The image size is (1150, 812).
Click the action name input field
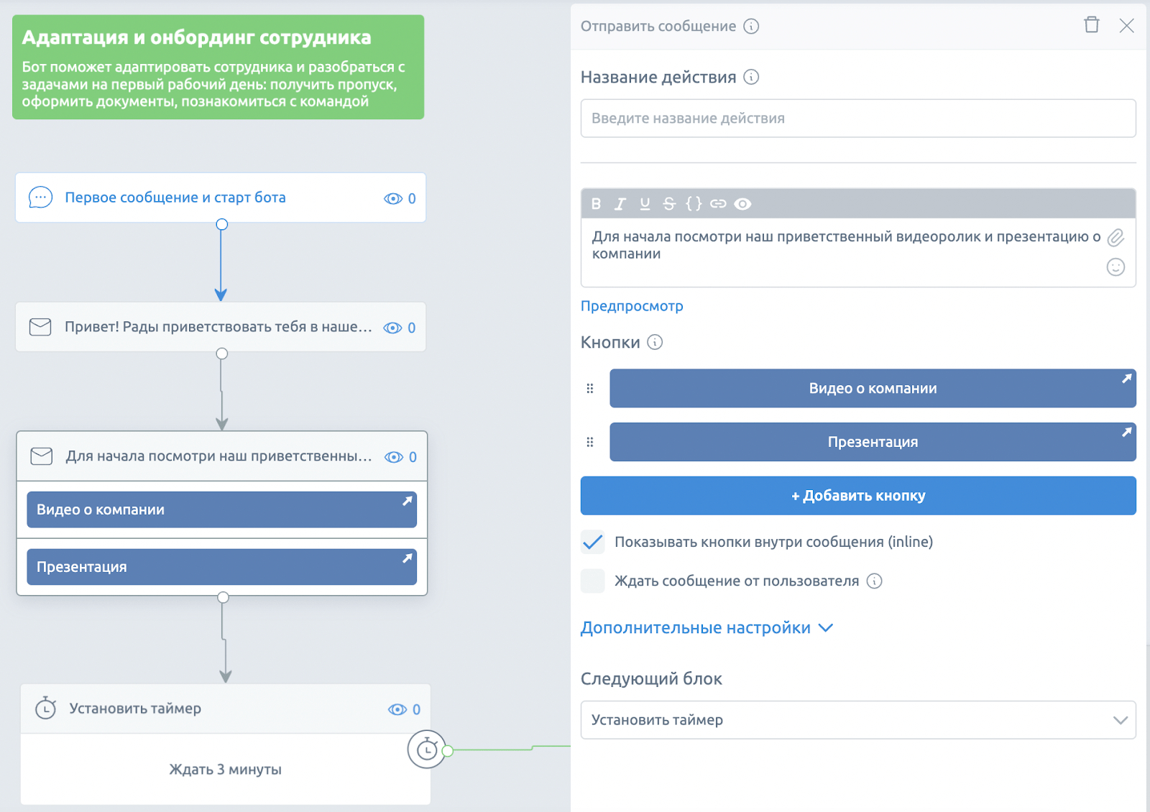tap(857, 119)
